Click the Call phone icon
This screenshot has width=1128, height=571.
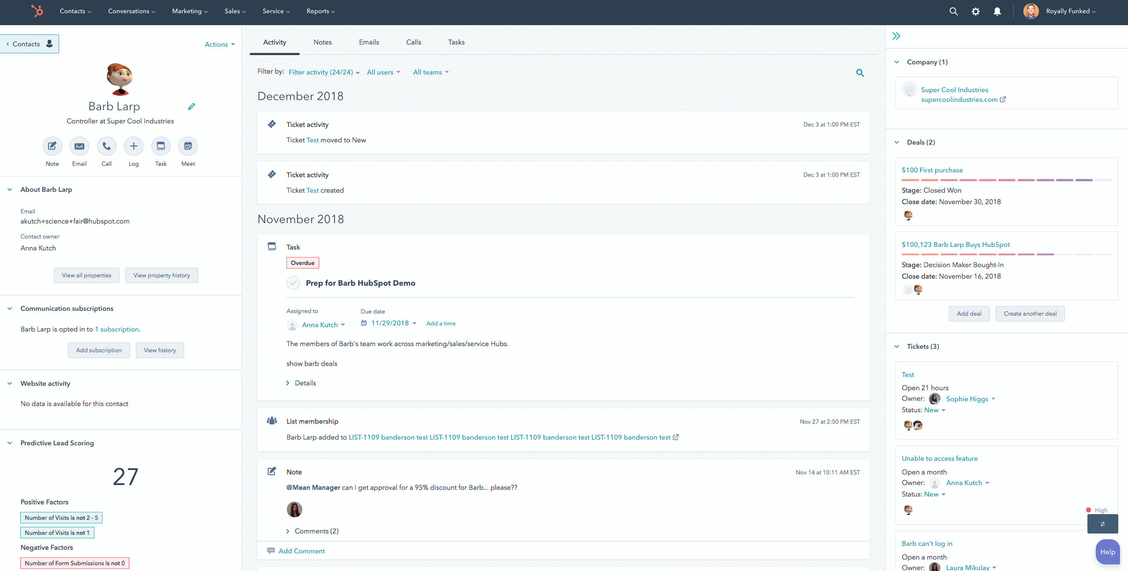pyautogui.click(x=106, y=146)
